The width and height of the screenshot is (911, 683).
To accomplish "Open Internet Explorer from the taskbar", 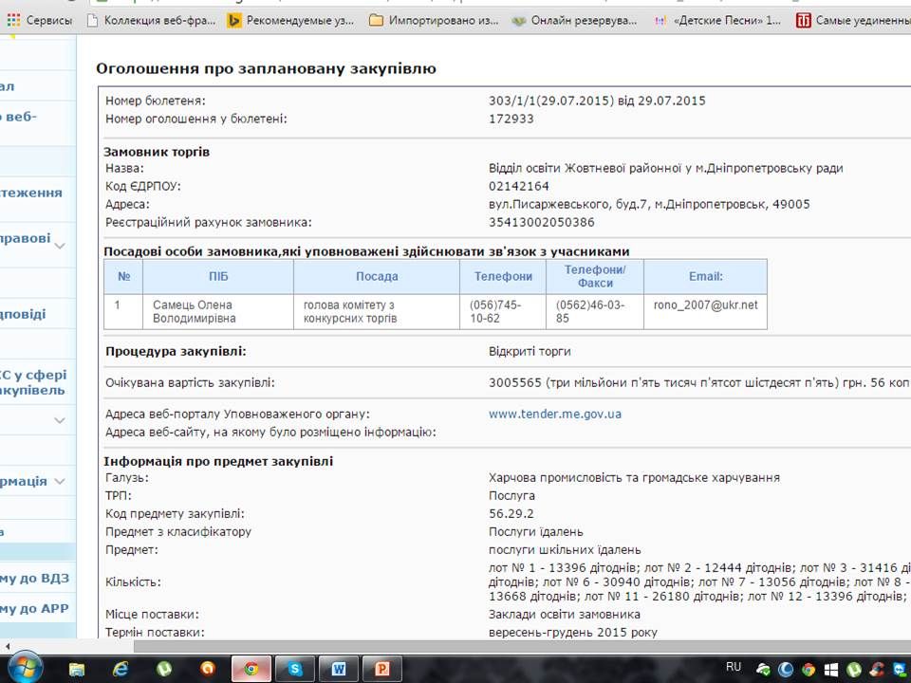I will click(x=121, y=669).
